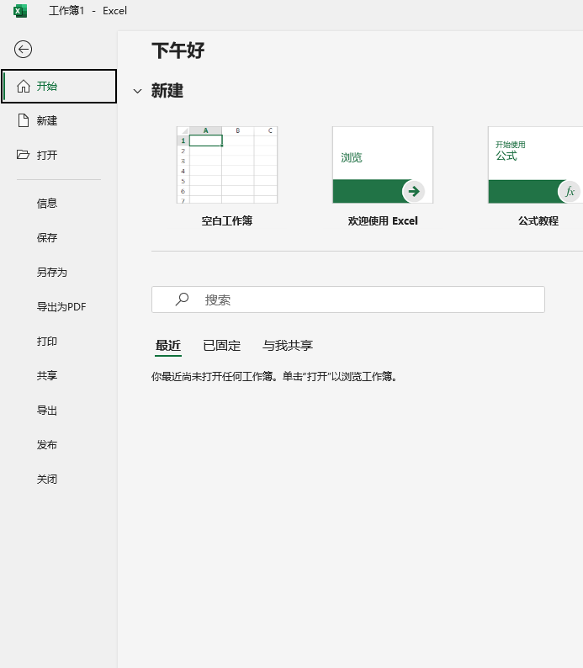583x668 pixels.
Task: Choose 关闭 to close the workbook
Action: click(47, 480)
